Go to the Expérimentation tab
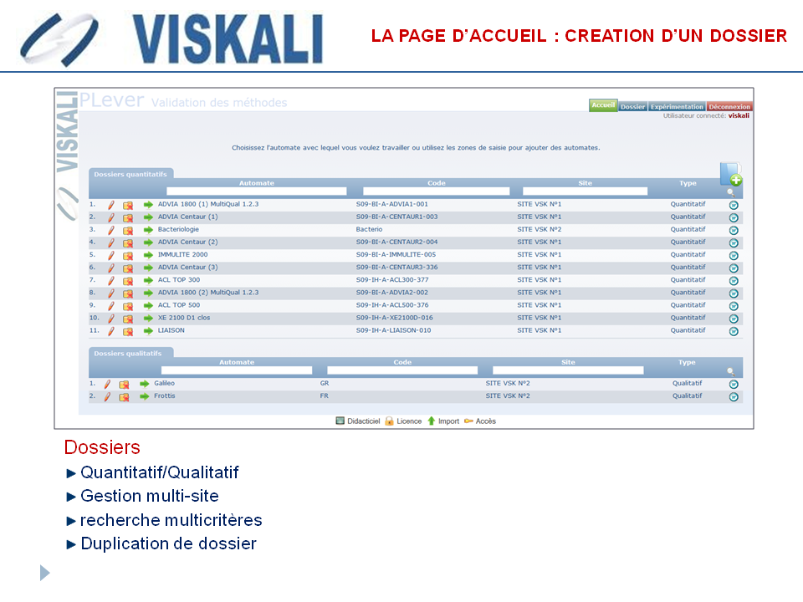Image resolution: width=803 pixels, height=602 pixels. click(x=677, y=106)
